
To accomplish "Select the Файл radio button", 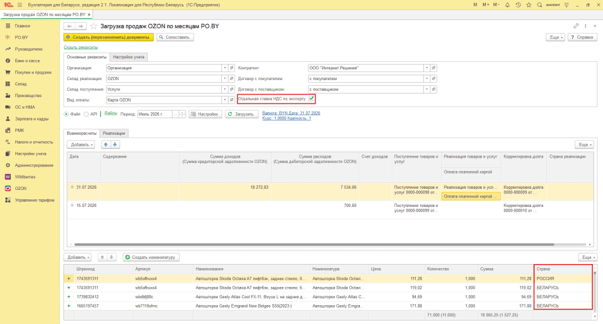I will pos(66,114).
